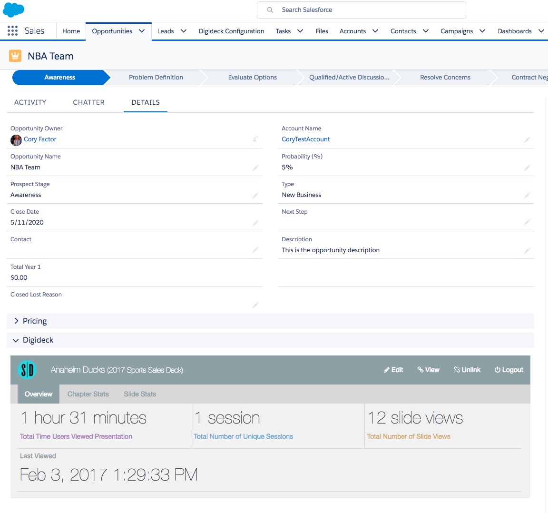Open the Opportunities tab dropdown arrow
This screenshot has height=513, width=548.
click(x=142, y=31)
